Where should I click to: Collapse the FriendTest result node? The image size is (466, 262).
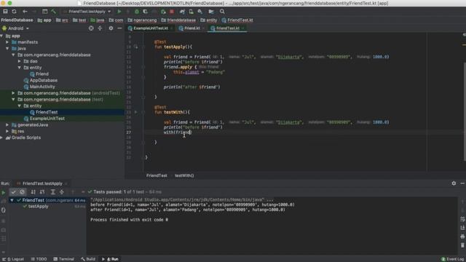(12, 200)
